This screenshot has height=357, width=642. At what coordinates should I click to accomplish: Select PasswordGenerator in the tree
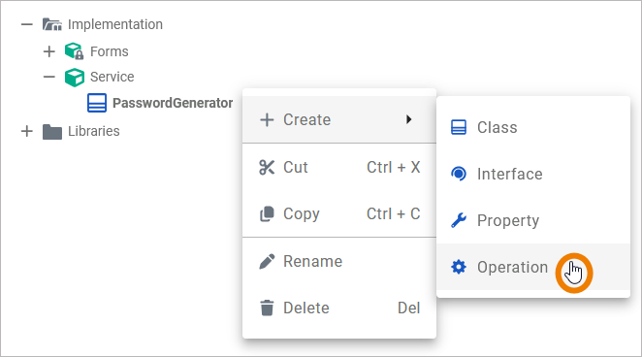pyautogui.click(x=173, y=103)
